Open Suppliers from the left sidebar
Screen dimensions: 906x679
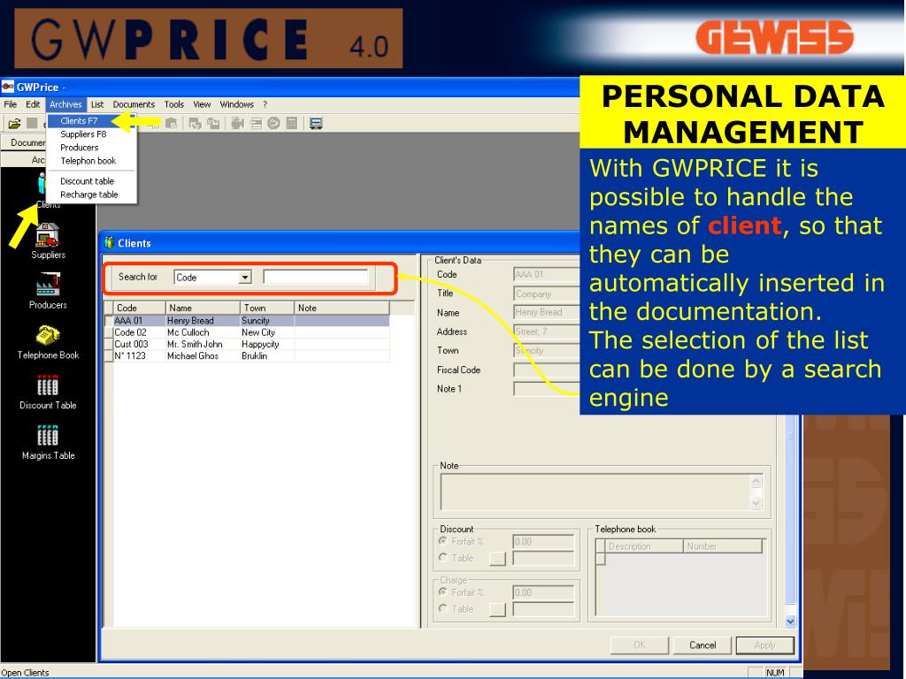point(48,241)
